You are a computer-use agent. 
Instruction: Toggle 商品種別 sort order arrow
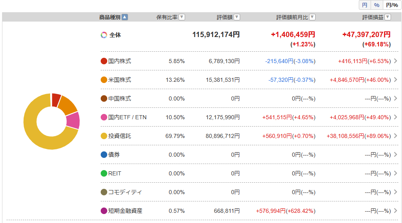(x=125, y=17)
